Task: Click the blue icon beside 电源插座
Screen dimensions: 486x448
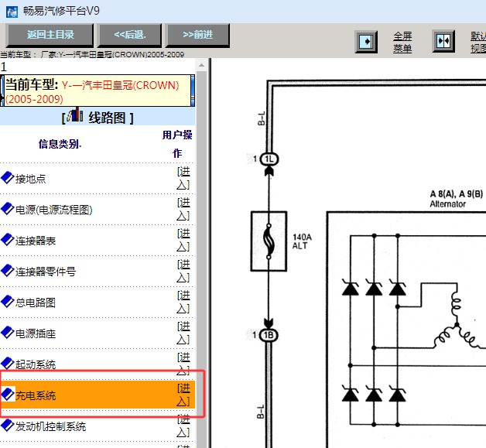Action: pos(8,333)
